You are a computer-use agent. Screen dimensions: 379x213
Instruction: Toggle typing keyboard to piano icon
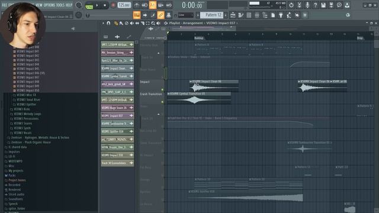pyautogui.click(x=137, y=15)
